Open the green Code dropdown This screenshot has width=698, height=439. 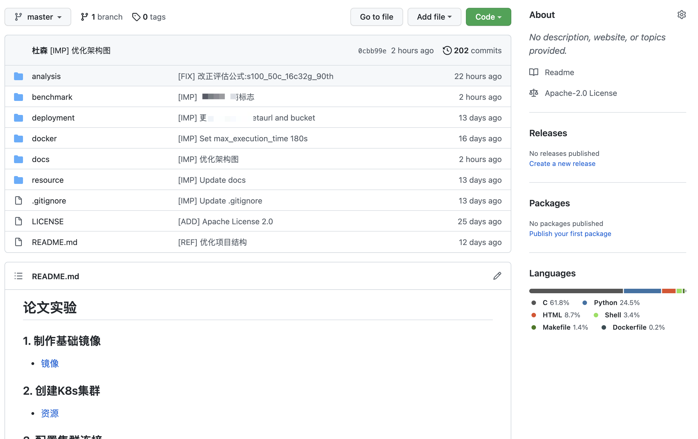[x=488, y=17]
